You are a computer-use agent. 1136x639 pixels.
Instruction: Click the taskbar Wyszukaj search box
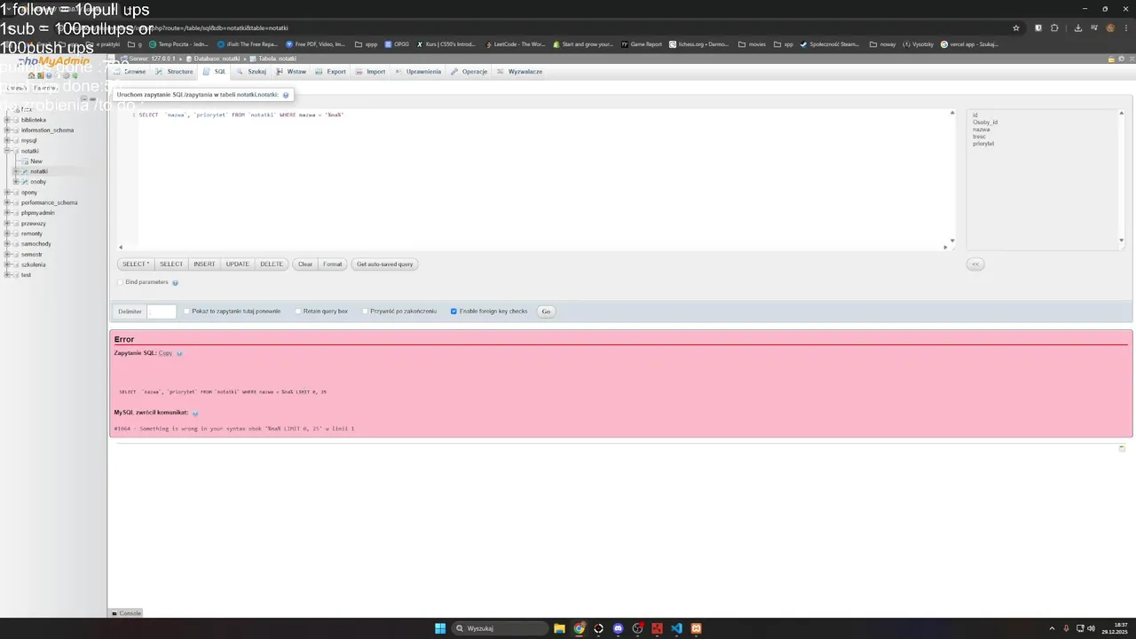point(501,628)
